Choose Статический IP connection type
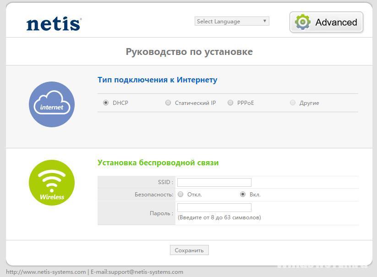Viewport: 377px width, 277px height. 168,103
